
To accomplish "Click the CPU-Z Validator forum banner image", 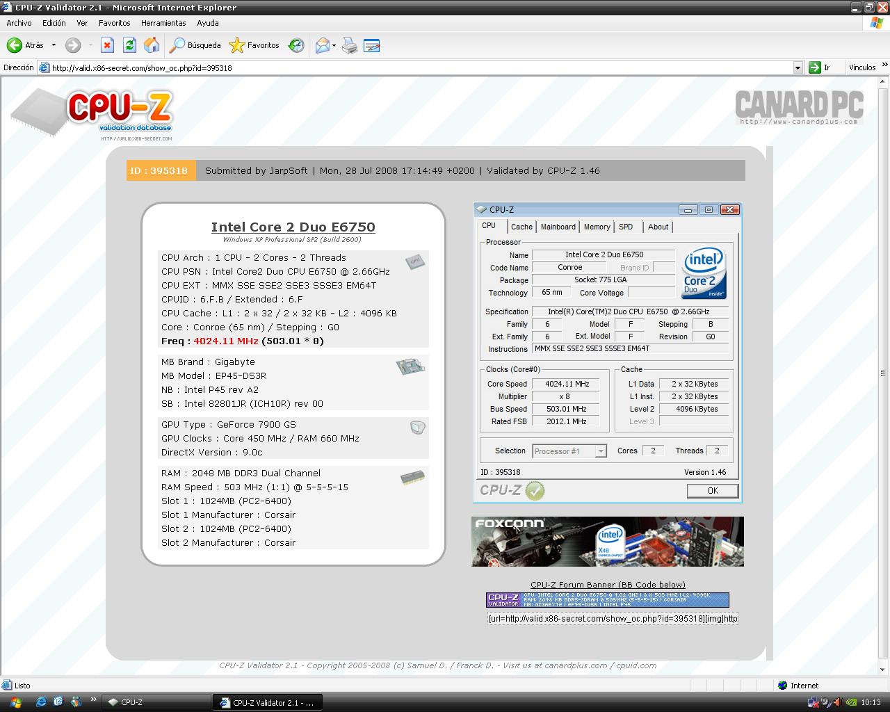I will pos(608,600).
